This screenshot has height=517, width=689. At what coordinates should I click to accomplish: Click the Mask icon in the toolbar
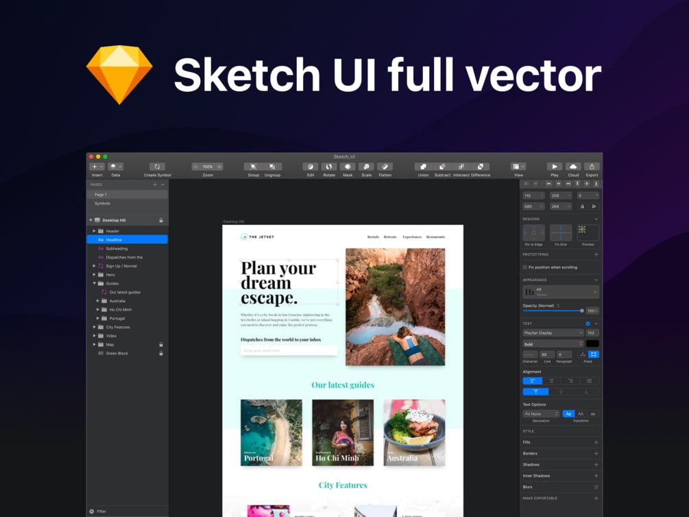[x=348, y=166]
